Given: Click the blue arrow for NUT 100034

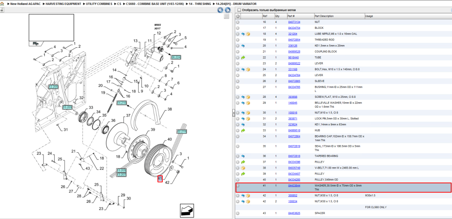Looking at the screenshot, I should 243,201.
